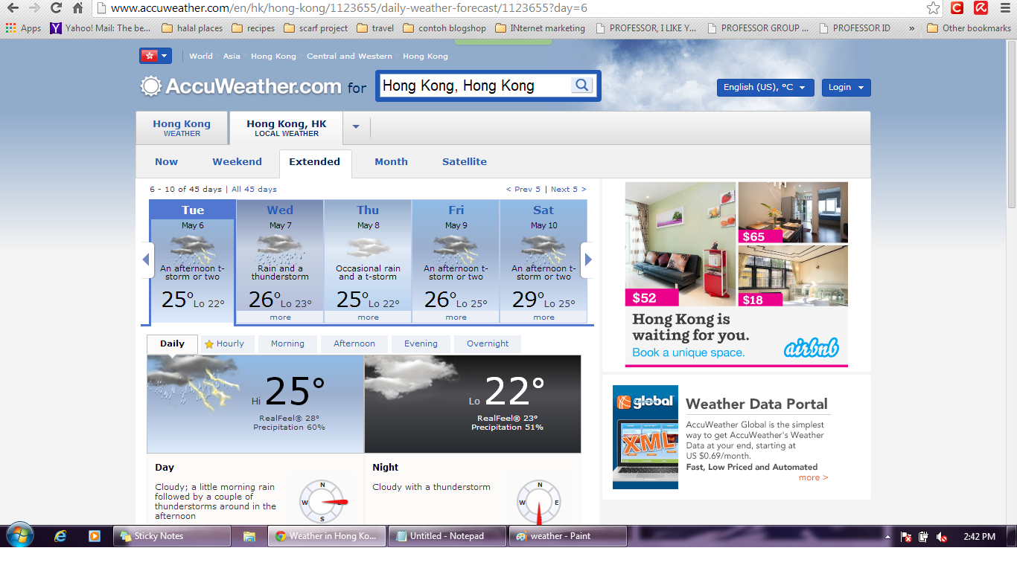Click the Thu May 8 cloud icon
Screen dimensions: 1017x571
pyautogui.click(x=368, y=248)
